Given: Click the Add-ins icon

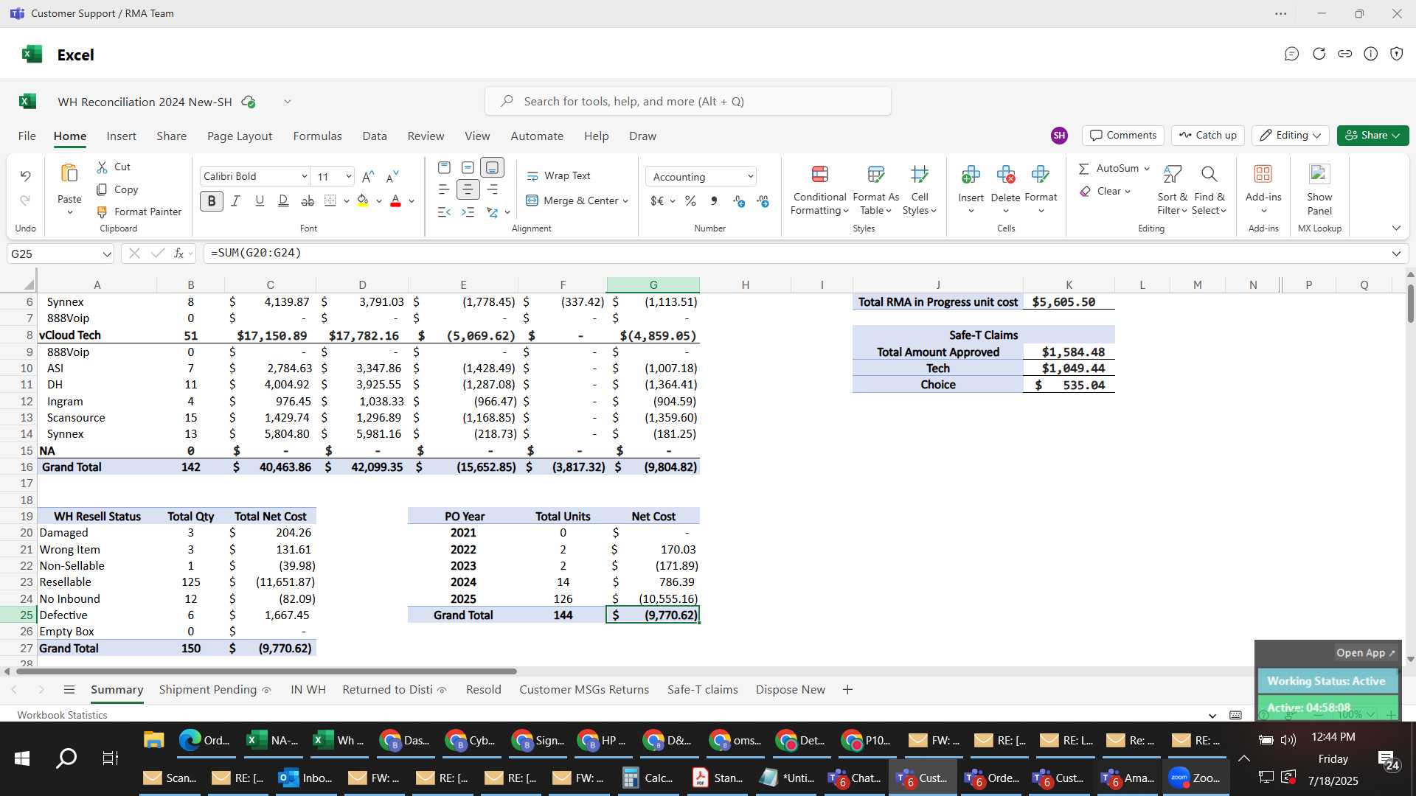Looking at the screenshot, I should 1263,175.
